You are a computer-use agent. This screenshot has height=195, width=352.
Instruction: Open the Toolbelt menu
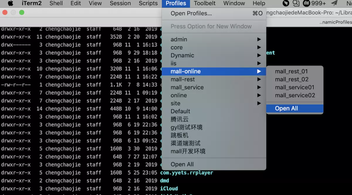[x=205, y=3]
